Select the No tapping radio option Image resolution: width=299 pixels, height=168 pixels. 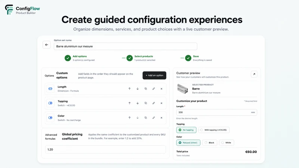tap(186, 130)
